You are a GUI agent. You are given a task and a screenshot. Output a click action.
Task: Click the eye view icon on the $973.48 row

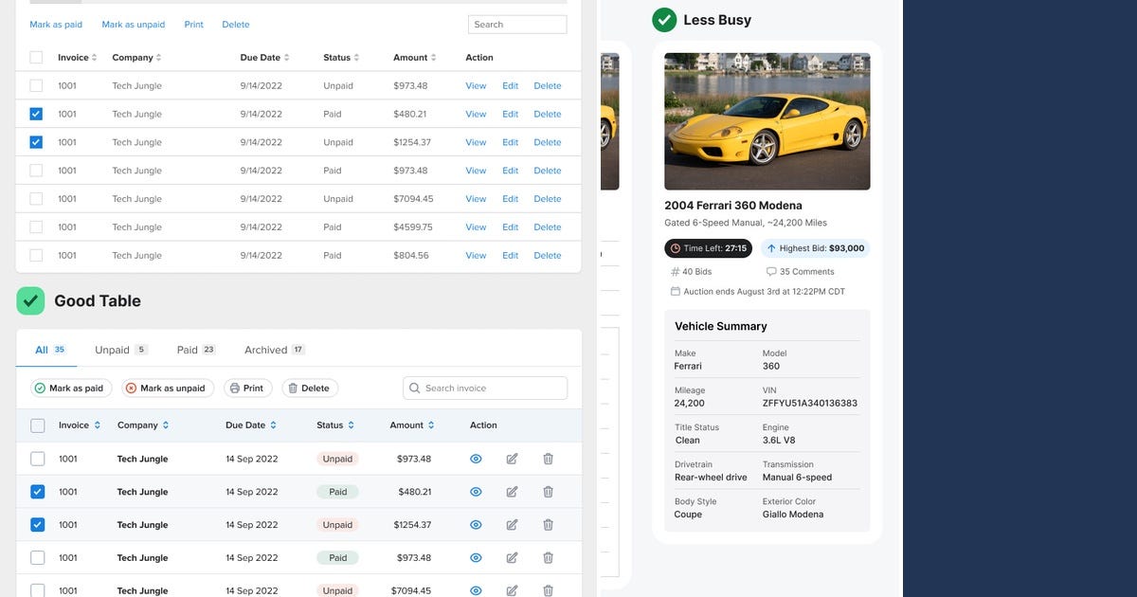(x=476, y=459)
